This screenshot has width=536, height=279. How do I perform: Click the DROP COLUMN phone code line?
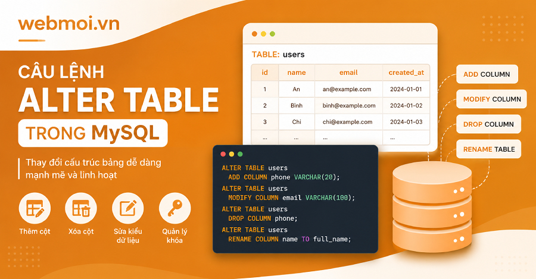pyautogui.click(x=263, y=218)
